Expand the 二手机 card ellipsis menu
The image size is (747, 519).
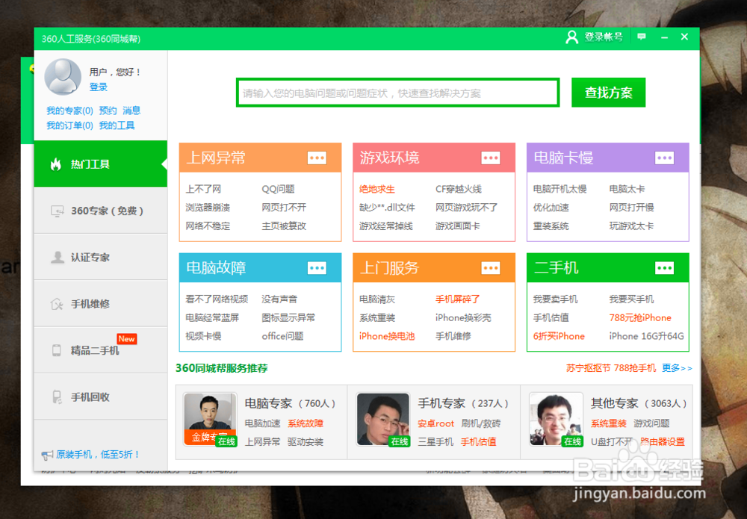tap(664, 267)
